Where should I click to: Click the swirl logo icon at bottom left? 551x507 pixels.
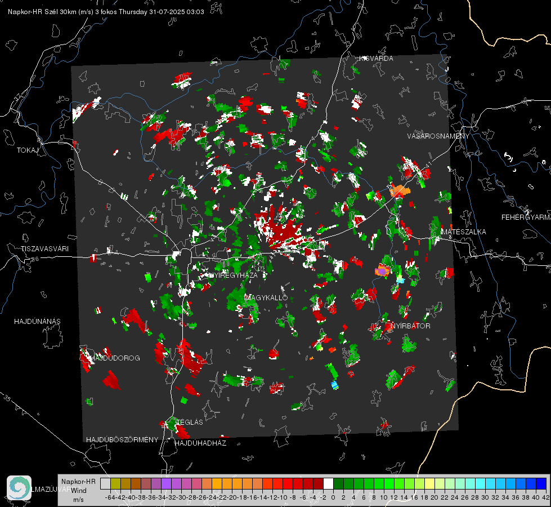pos(19,488)
